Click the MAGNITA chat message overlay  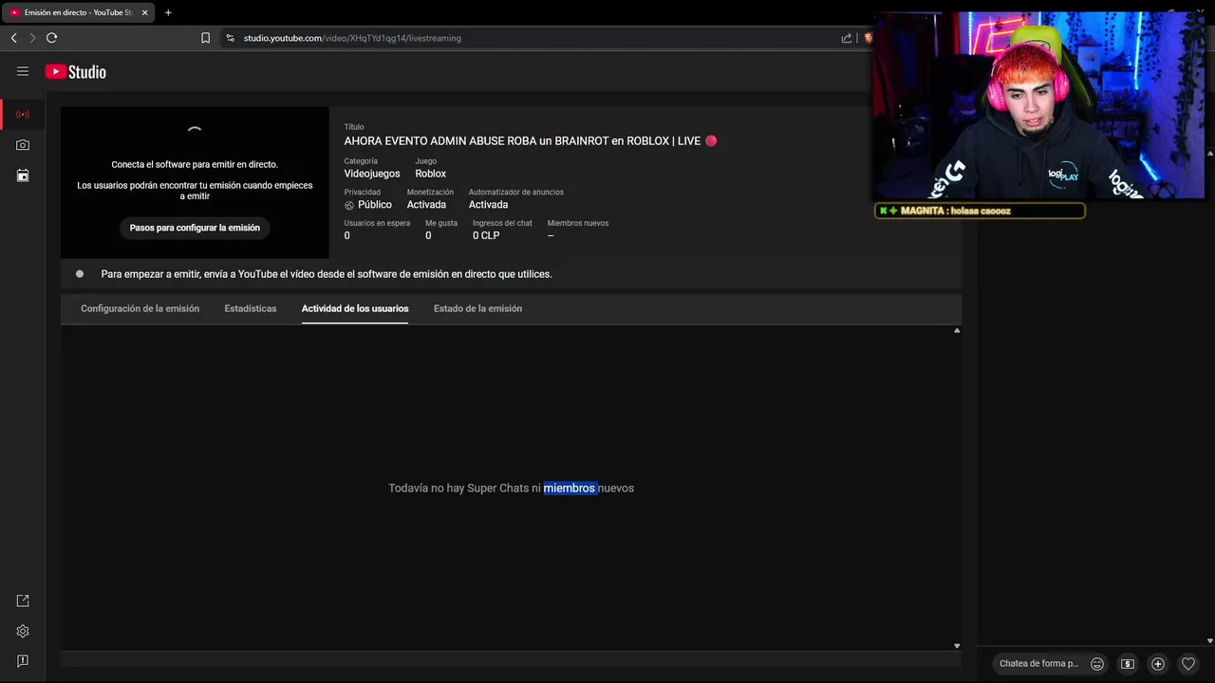[x=980, y=211]
